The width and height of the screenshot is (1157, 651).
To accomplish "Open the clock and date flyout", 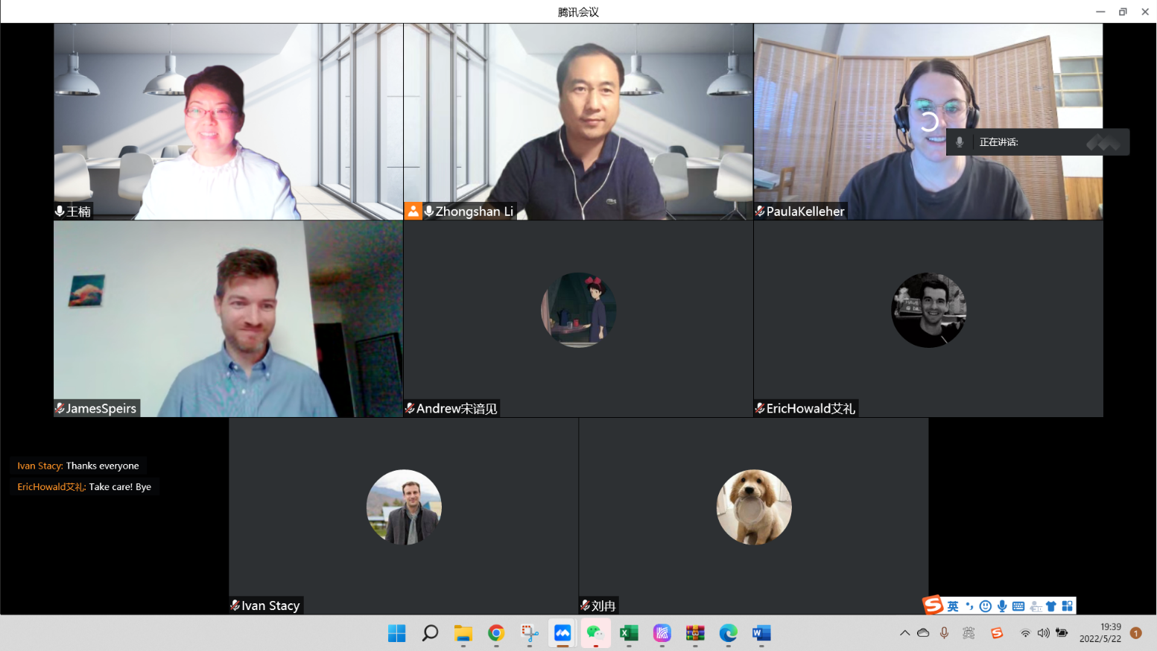I will [x=1100, y=633].
